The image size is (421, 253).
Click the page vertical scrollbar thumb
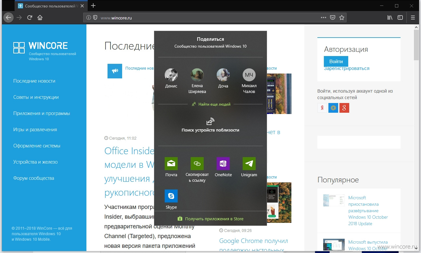[x=416, y=44]
